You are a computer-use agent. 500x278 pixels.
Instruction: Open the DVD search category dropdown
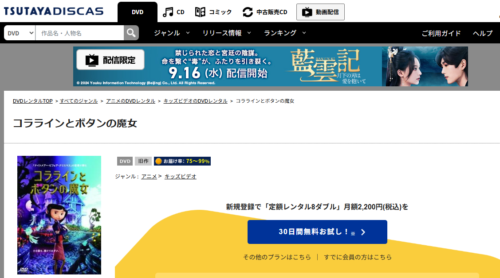[20, 33]
